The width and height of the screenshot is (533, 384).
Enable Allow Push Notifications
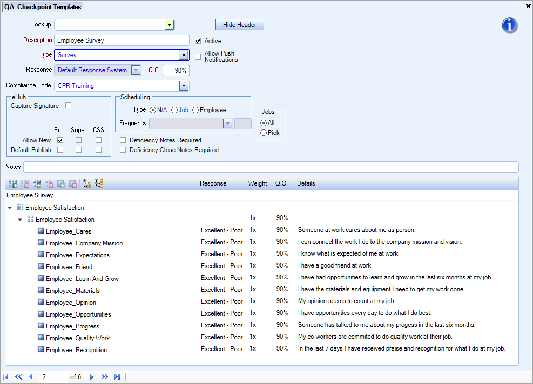198,56
